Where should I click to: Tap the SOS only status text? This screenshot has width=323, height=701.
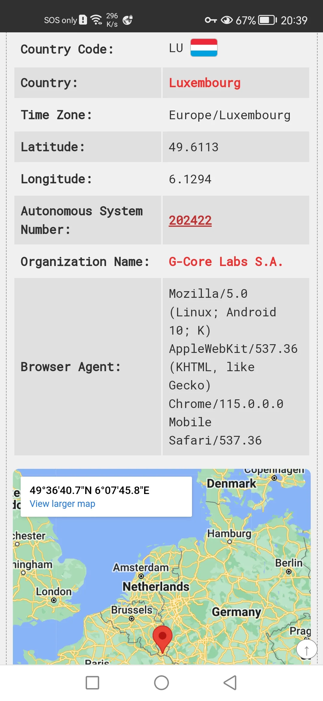click(60, 20)
